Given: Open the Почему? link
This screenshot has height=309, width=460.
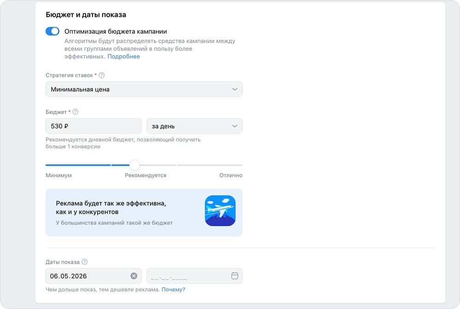Looking at the screenshot, I should [x=173, y=290].
